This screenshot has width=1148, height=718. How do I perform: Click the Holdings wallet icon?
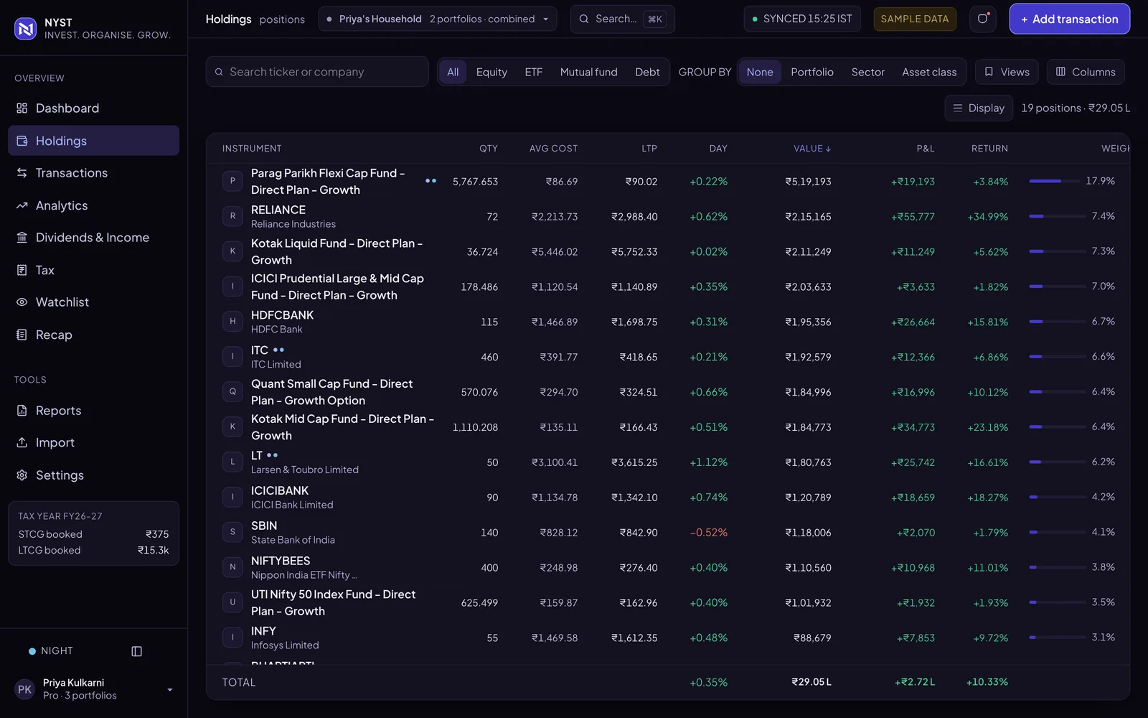[22, 141]
